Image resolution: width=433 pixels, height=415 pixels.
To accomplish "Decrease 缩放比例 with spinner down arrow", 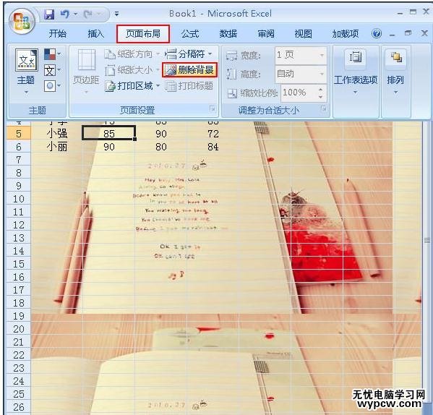I will tap(320, 97).
